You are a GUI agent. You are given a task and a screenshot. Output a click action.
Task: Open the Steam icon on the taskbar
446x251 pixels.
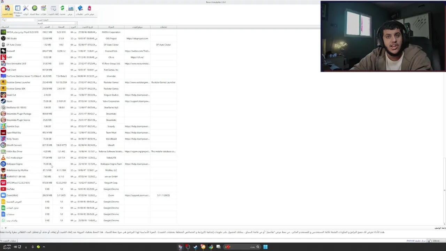click(x=195, y=247)
